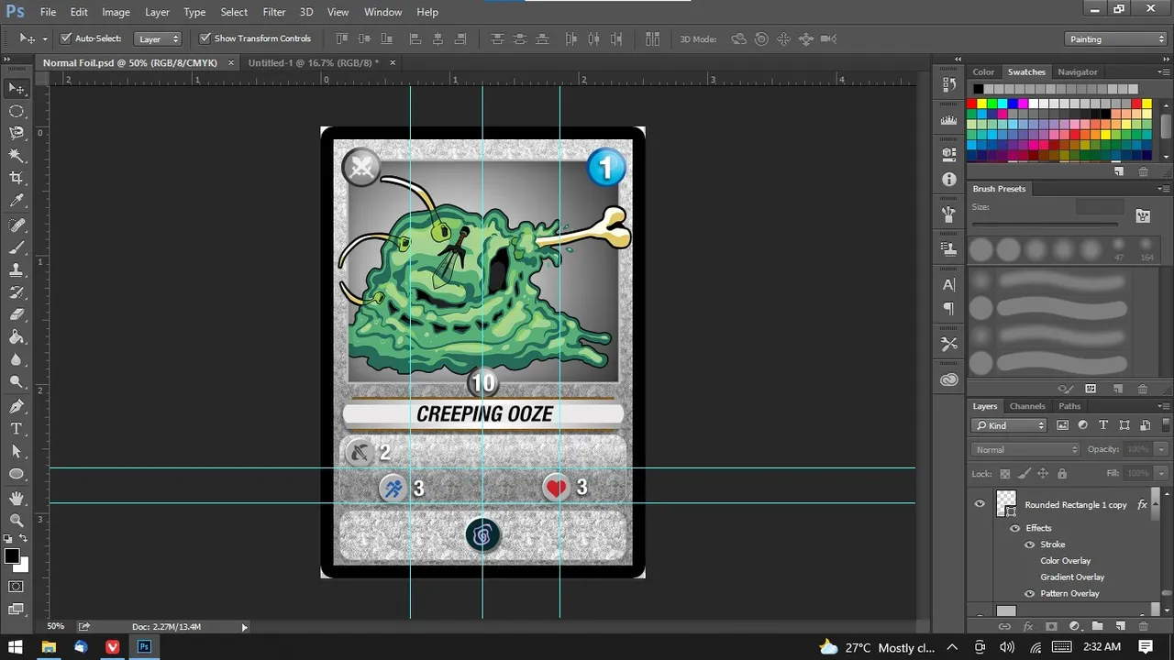Select the Magic Wand tool
This screenshot has width=1174, height=660.
(x=17, y=156)
